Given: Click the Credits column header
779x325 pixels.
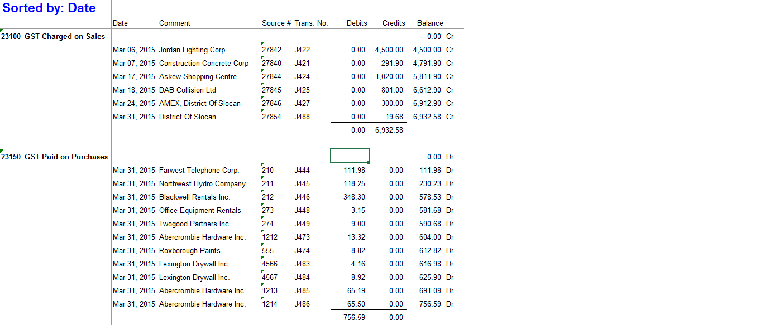Looking at the screenshot, I should (x=394, y=23).
